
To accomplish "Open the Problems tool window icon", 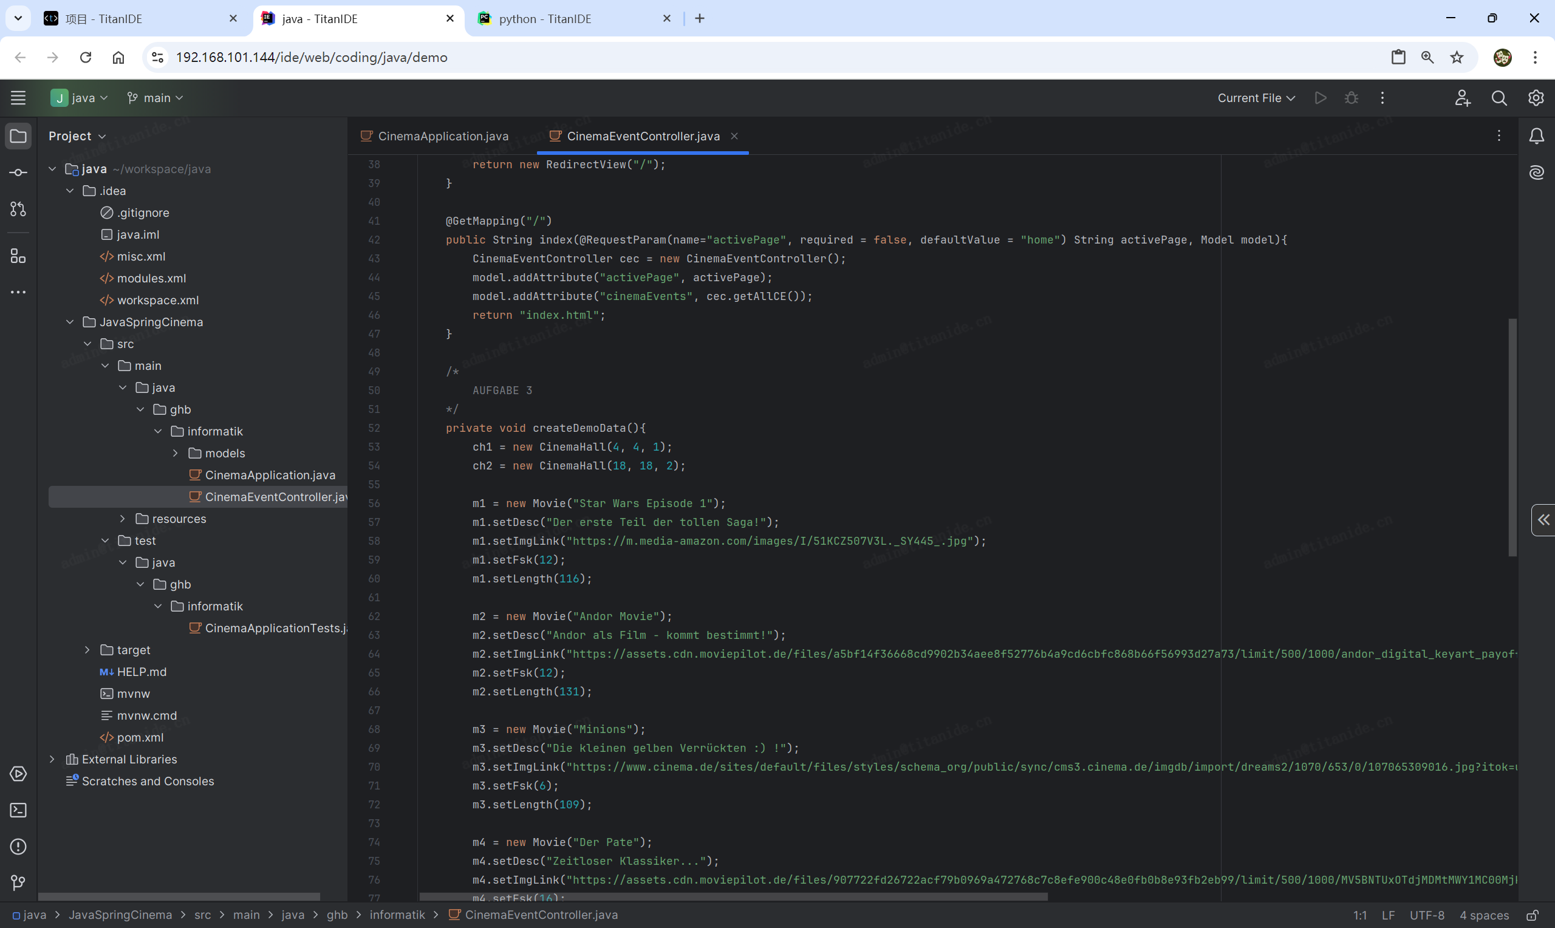I will [18, 847].
